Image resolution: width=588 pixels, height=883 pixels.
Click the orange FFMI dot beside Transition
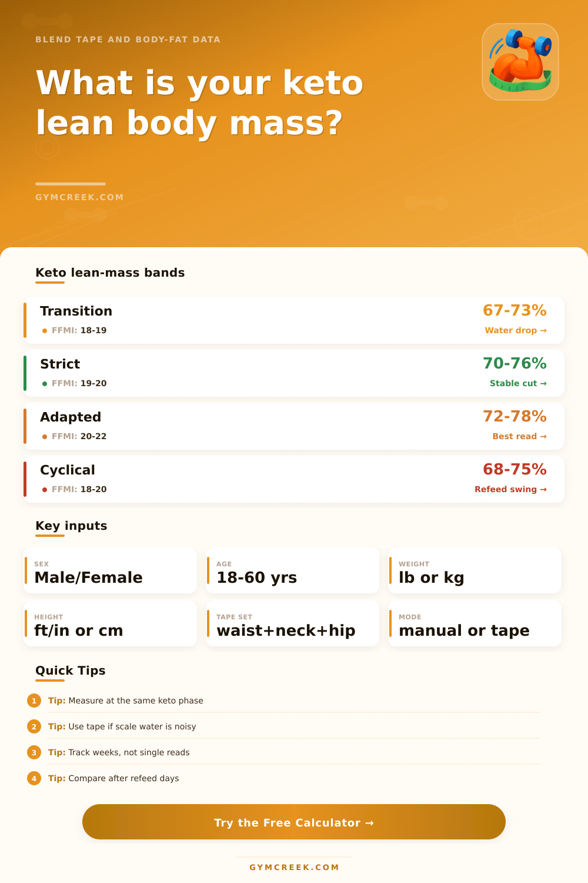coord(45,331)
